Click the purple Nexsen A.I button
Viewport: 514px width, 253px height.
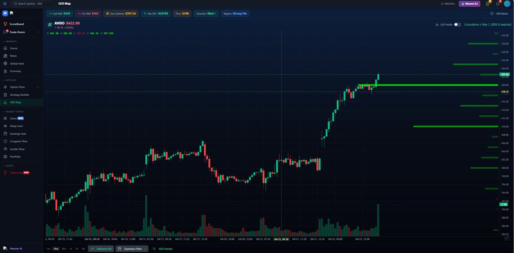tap(470, 3)
